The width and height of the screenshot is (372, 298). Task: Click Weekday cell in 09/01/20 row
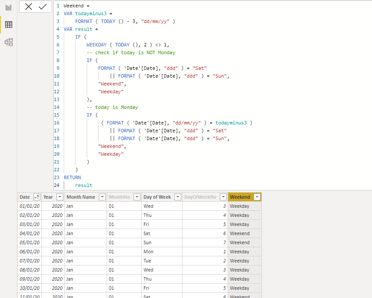245,279
